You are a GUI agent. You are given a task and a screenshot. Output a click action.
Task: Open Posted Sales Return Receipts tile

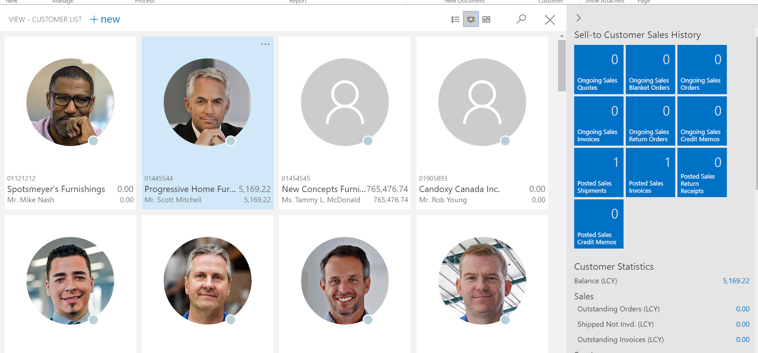click(702, 172)
